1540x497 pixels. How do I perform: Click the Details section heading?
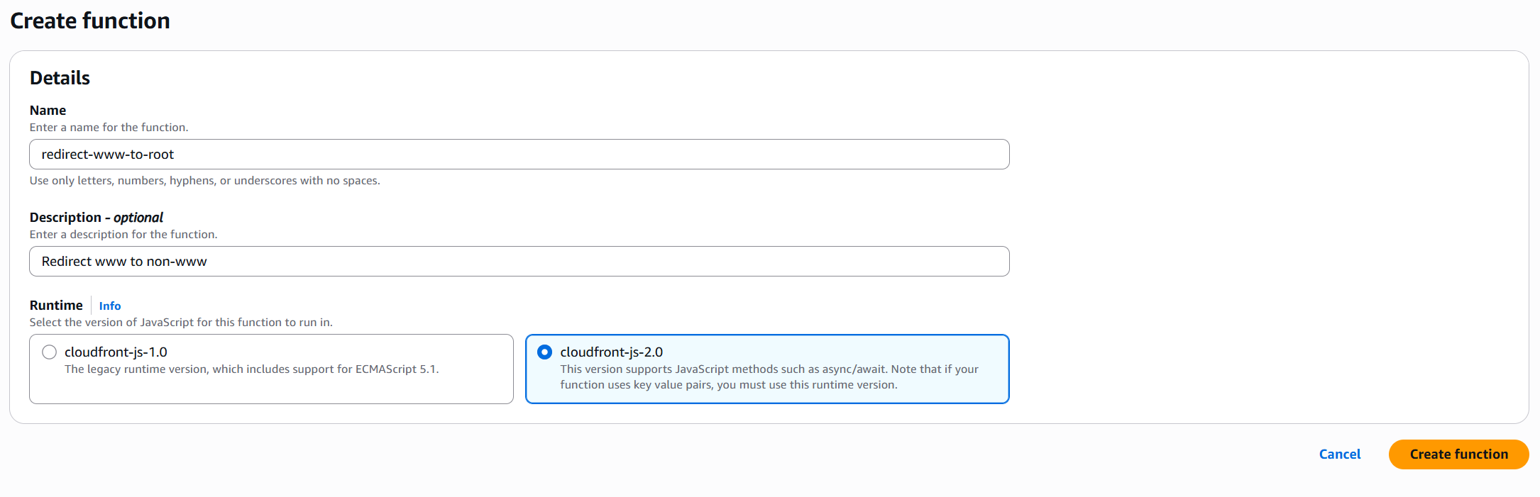coord(60,78)
